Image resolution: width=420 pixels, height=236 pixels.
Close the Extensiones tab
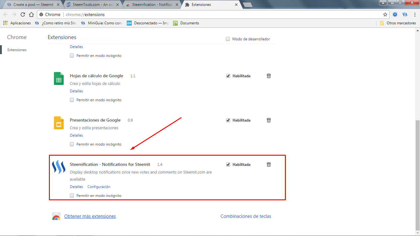pyautogui.click(x=236, y=5)
